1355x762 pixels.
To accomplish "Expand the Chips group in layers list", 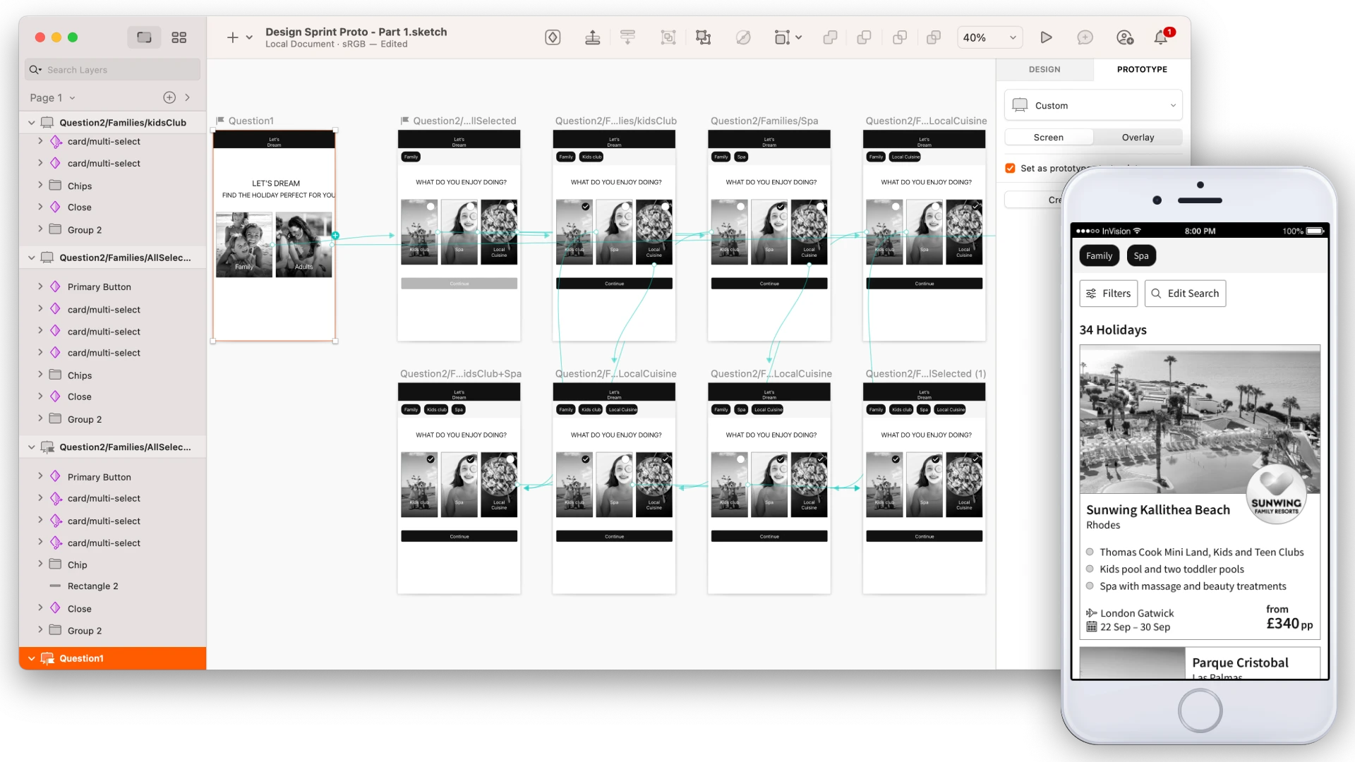I will pyautogui.click(x=40, y=186).
